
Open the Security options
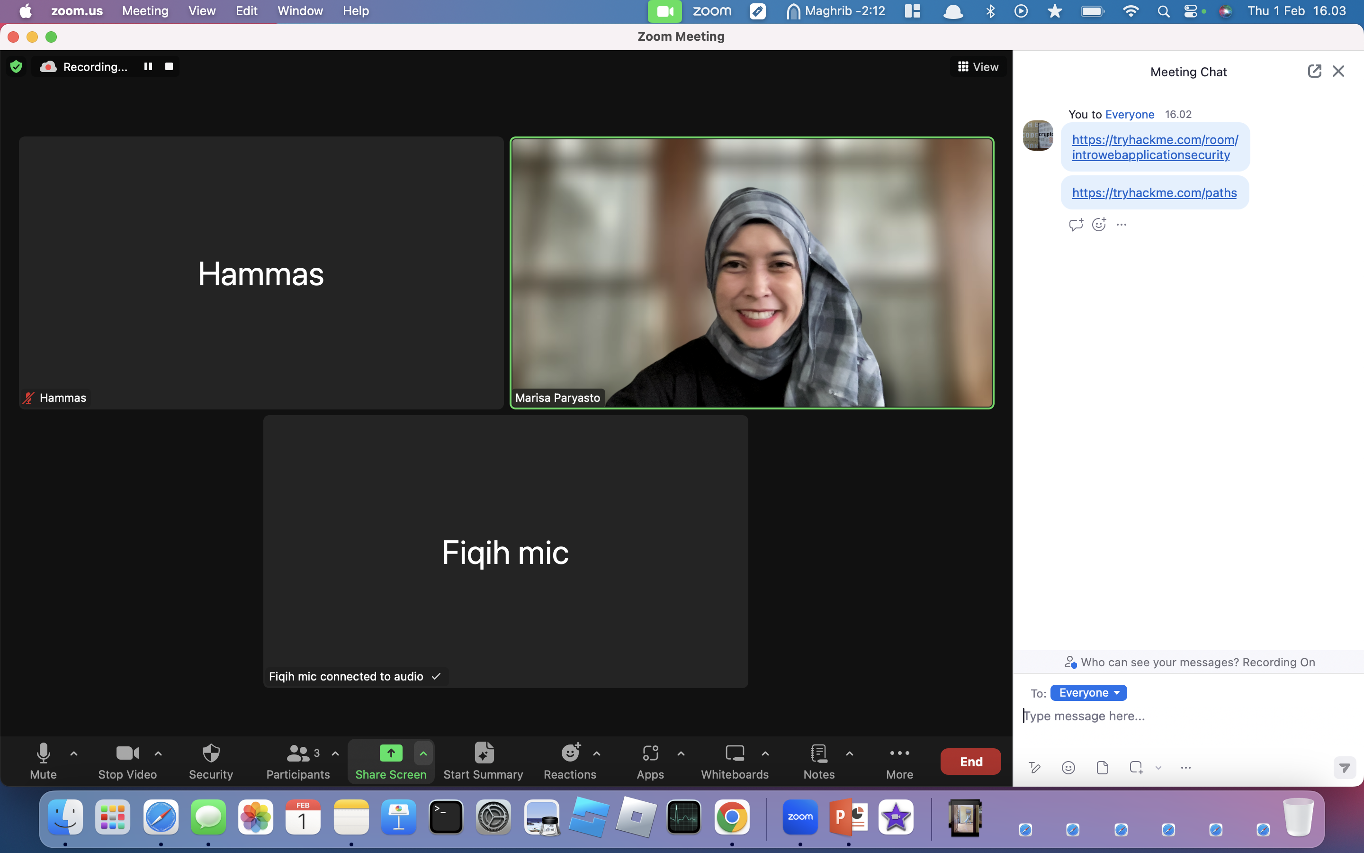(211, 761)
